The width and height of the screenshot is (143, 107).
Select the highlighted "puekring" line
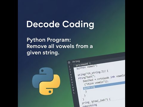pos(104,85)
